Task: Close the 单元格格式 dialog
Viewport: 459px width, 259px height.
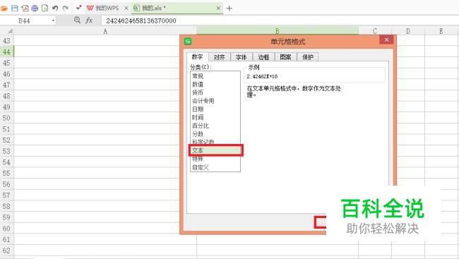Action: tap(386, 40)
